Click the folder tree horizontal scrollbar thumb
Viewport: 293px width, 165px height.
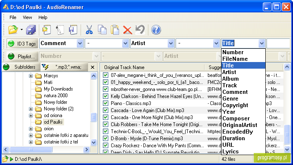coord(31,149)
